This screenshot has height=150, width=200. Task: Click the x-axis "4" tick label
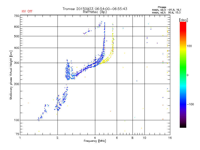pyautogui.click(x=95, y=138)
